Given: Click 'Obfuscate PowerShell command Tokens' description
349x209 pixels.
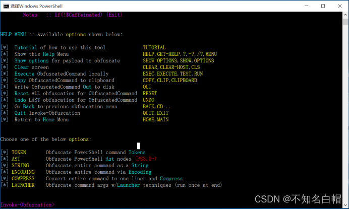Looking at the screenshot, I should pyautogui.click(x=96, y=152).
